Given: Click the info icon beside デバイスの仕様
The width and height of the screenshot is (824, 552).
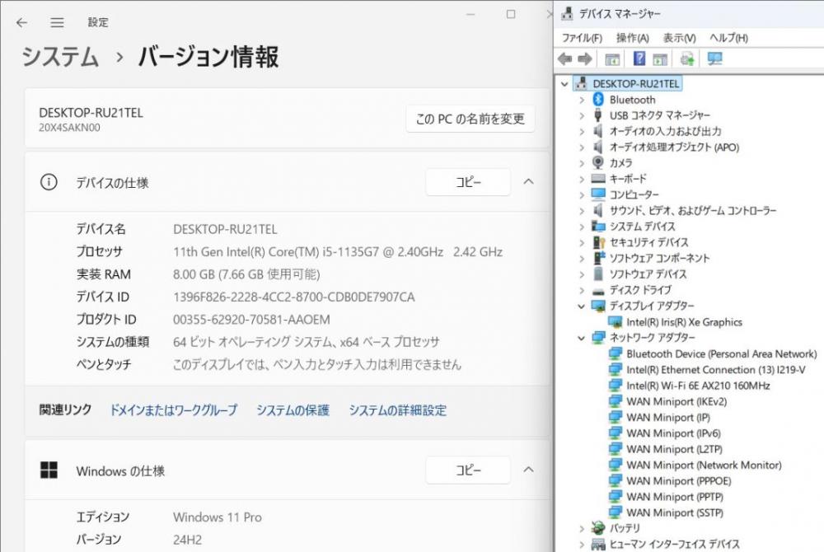Looking at the screenshot, I should 49,182.
